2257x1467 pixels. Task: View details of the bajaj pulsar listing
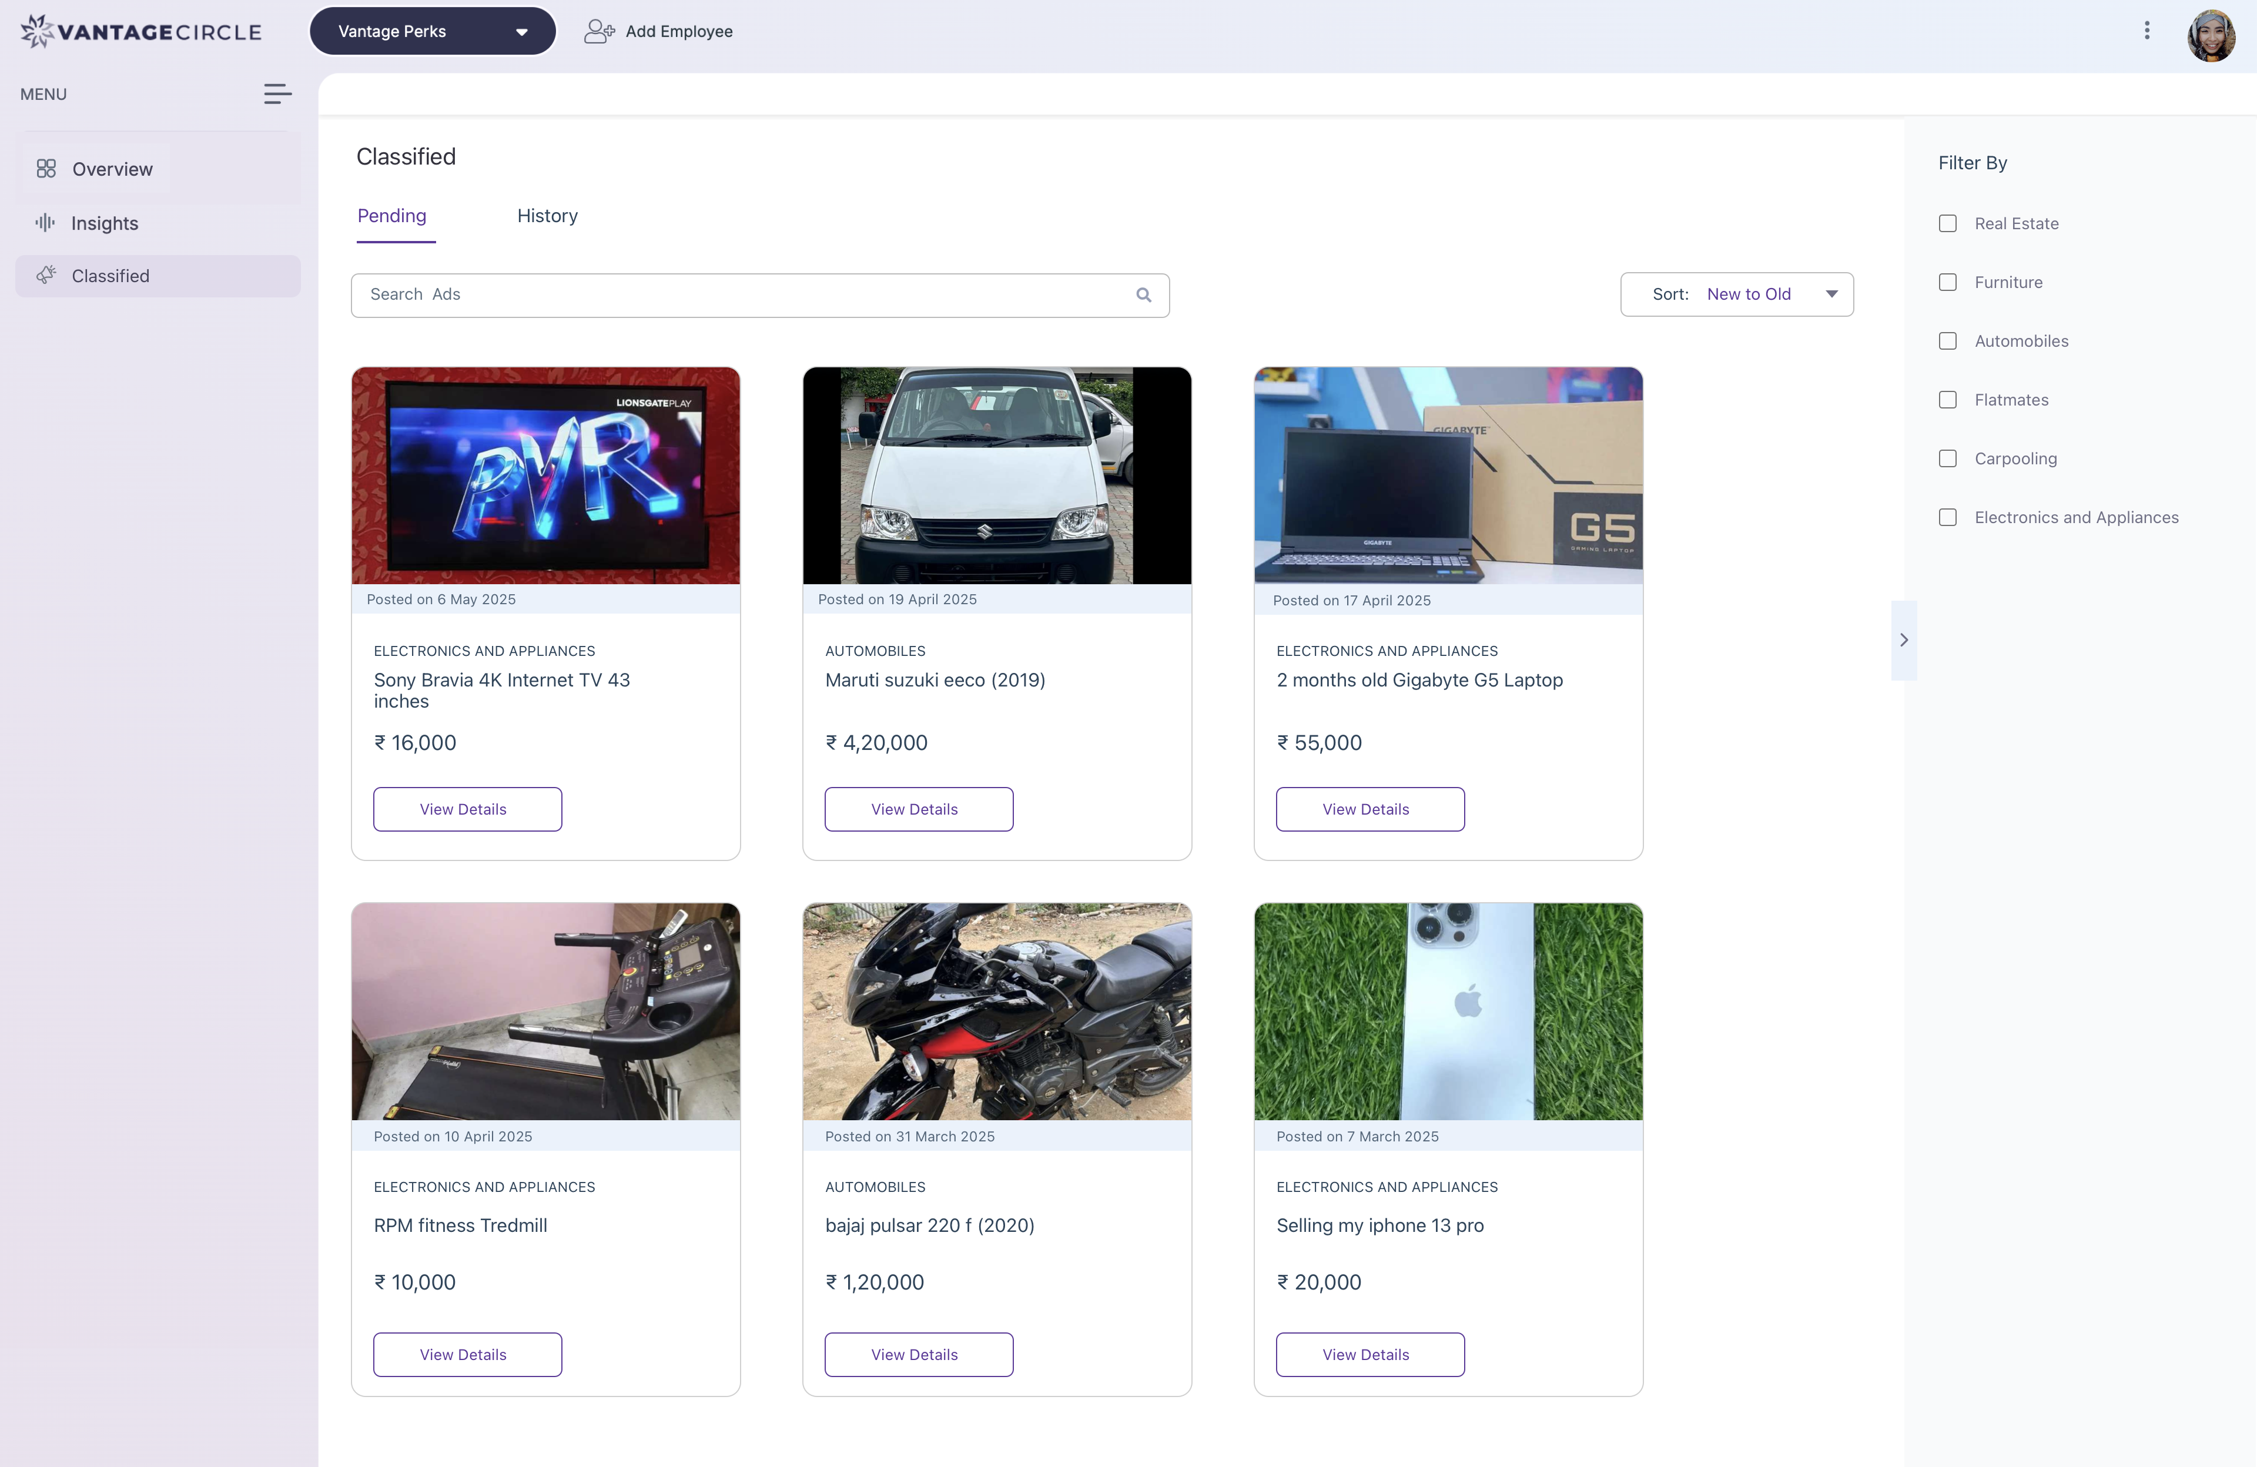tap(918, 1353)
